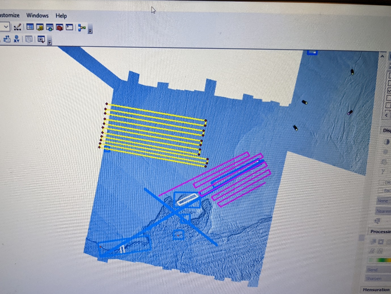Viewport: 391px width, 294px height.
Task: Launch ModelBuilder from the toolbar
Action: 82,27
